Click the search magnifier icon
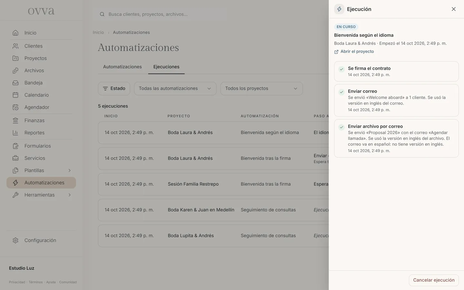The height and width of the screenshot is (290, 464). pyautogui.click(x=102, y=14)
